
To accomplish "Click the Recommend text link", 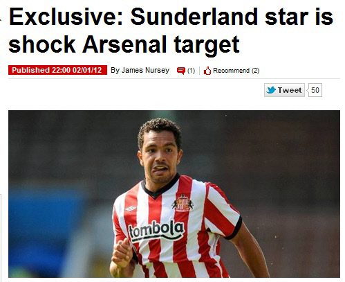I will click(x=231, y=71).
